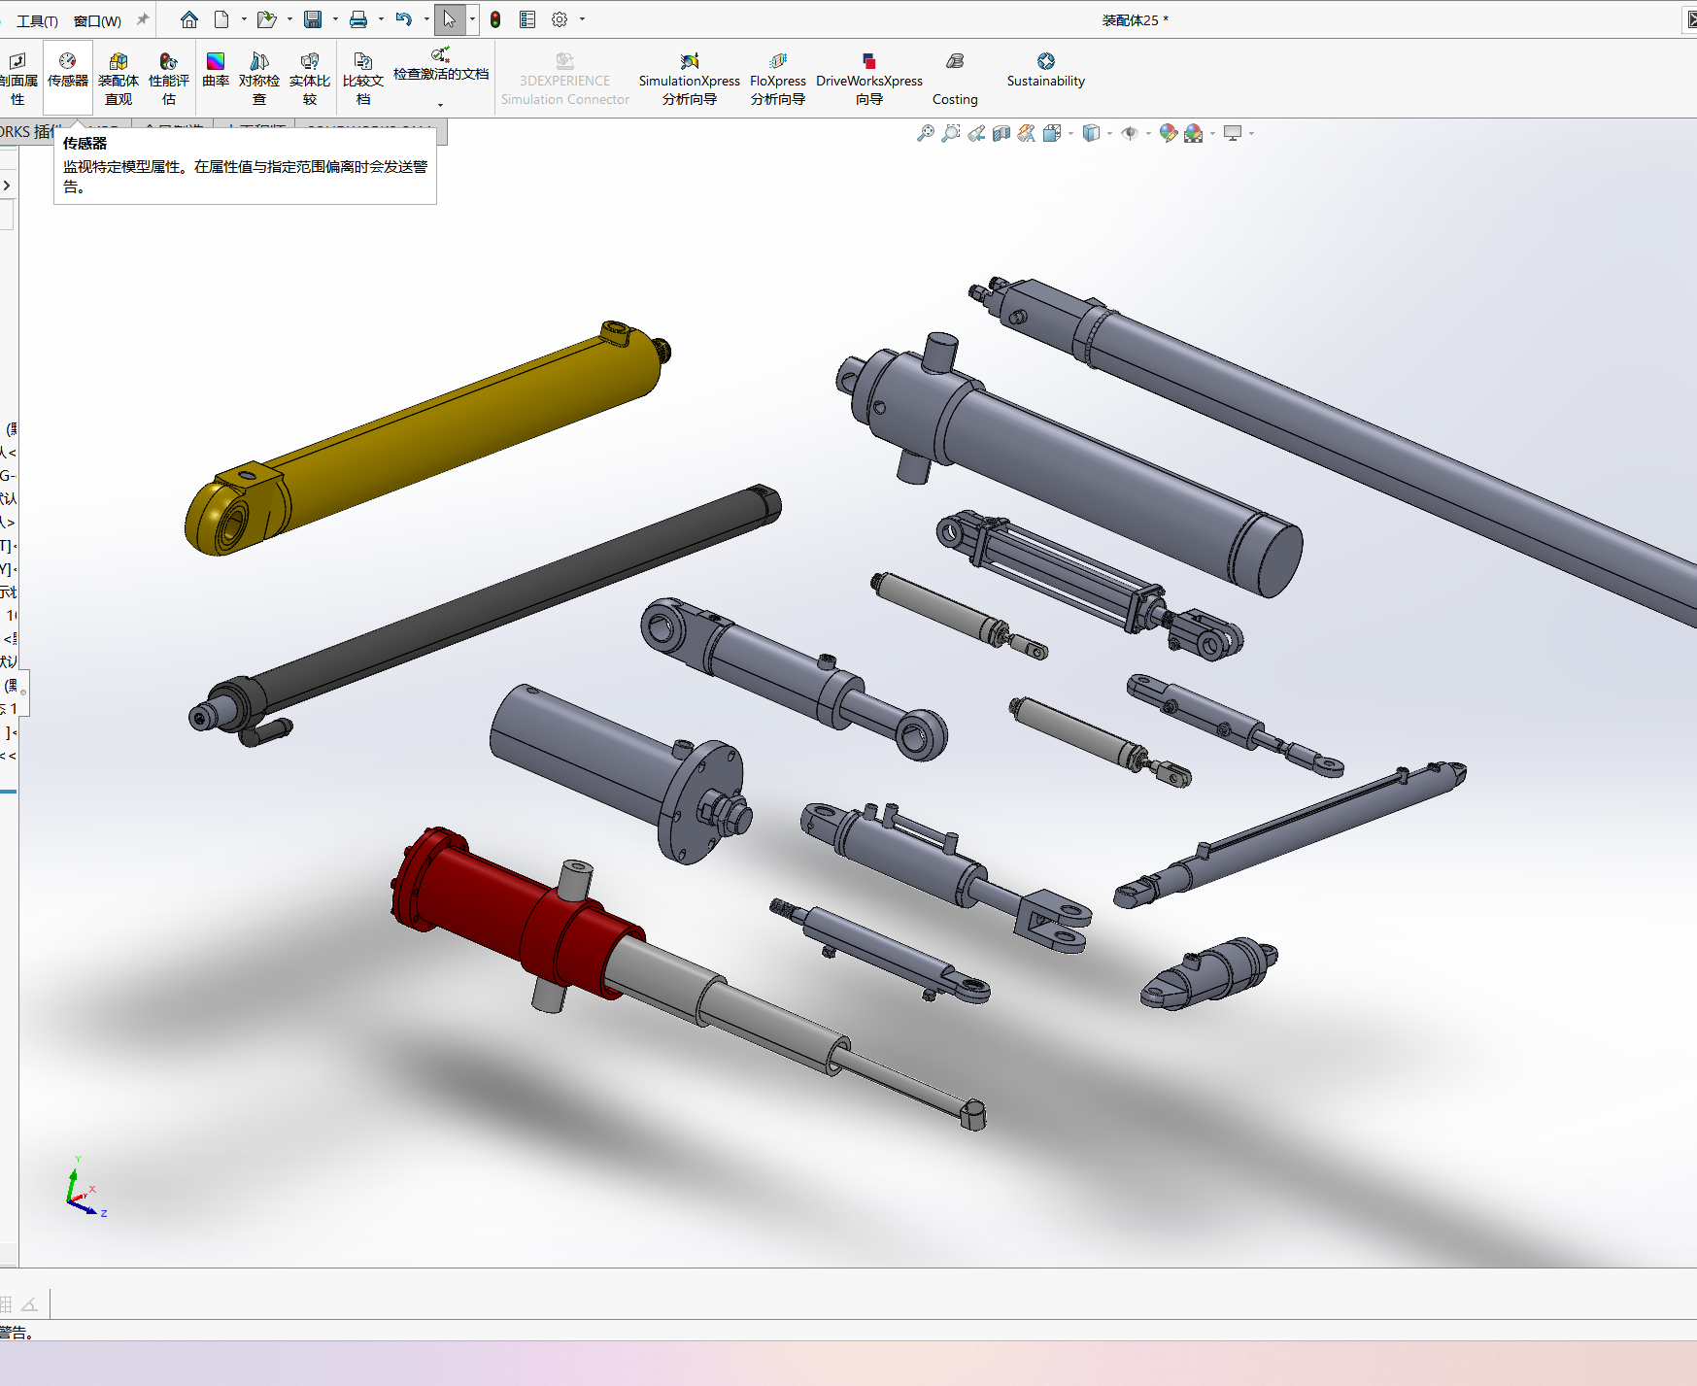Open the 窗口(W) menu
1697x1386 pixels.
pyautogui.click(x=97, y=20)
